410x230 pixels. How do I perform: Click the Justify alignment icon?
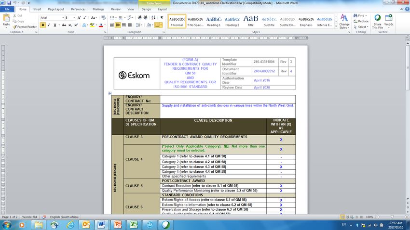130,25
